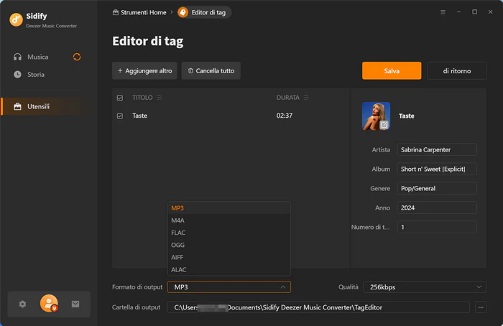This screenshot has width=503, height=326.
Task: Edit the album cover artwork icon
Action: 384,125
